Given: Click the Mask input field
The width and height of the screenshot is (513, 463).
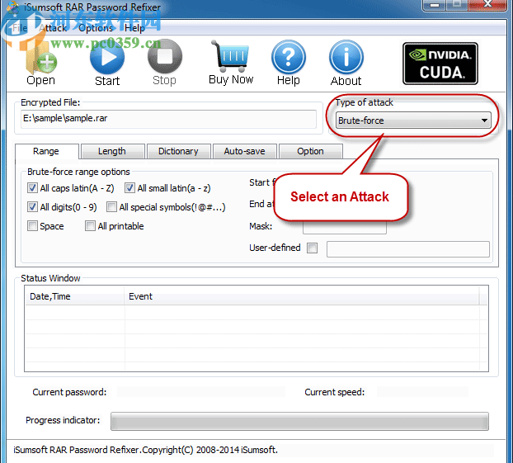Looking at the screenshot, I should tap(345, 227).
